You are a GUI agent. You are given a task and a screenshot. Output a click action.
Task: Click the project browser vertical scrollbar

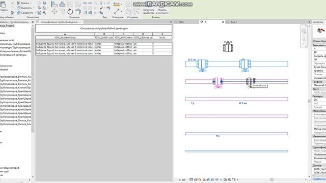[33, 80]
